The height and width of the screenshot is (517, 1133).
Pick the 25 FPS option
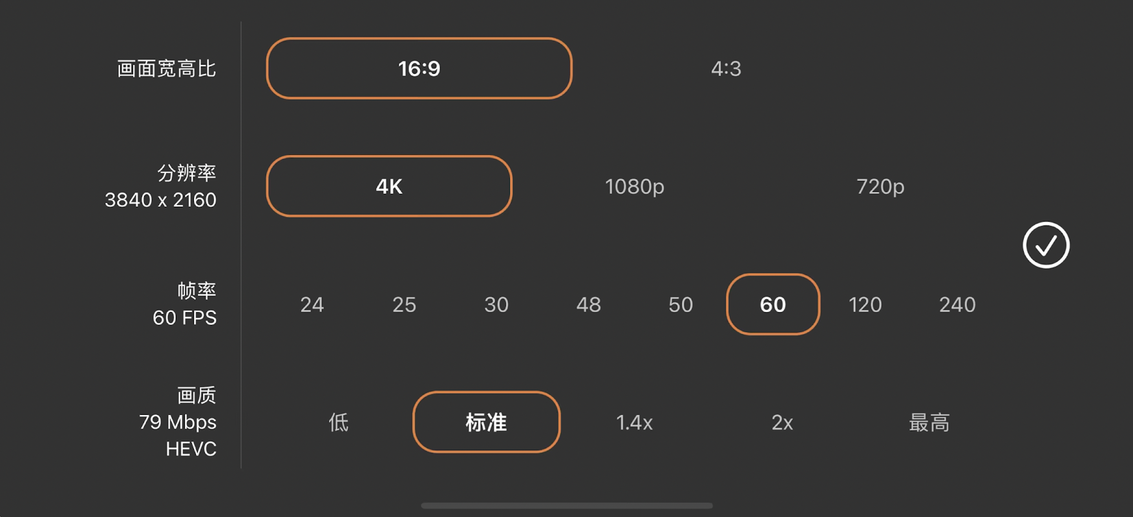[x=404, y=304]
